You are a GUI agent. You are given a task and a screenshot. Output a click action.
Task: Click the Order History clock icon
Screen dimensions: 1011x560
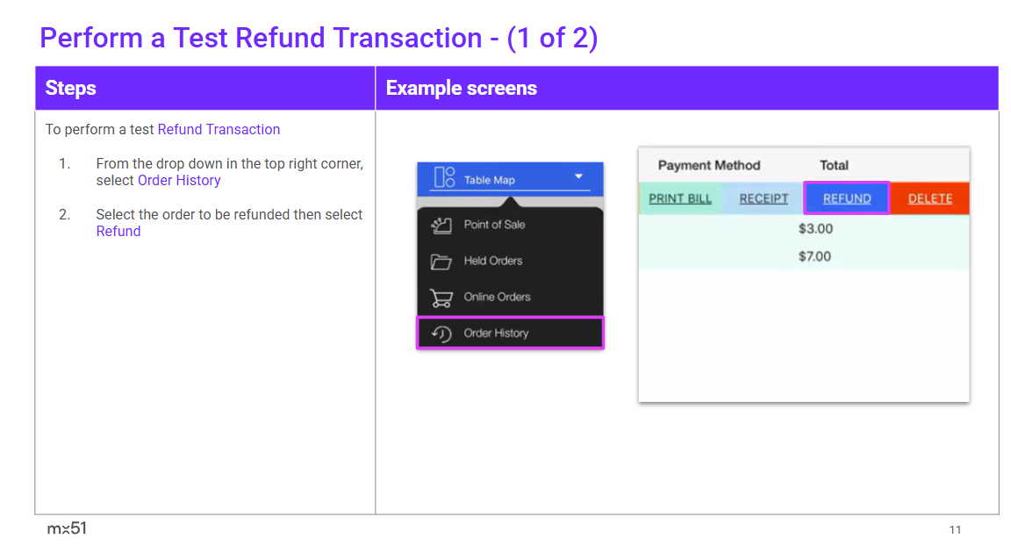point(441,334)
